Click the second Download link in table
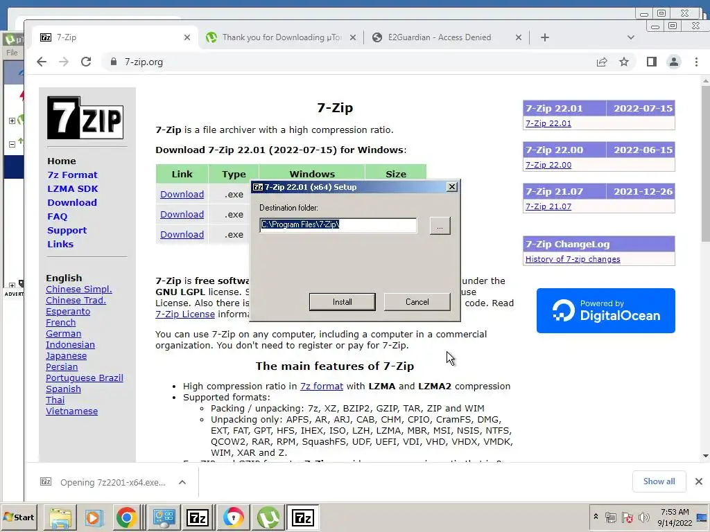The width and height of the screenshot is (710, 532). [182, 215]
